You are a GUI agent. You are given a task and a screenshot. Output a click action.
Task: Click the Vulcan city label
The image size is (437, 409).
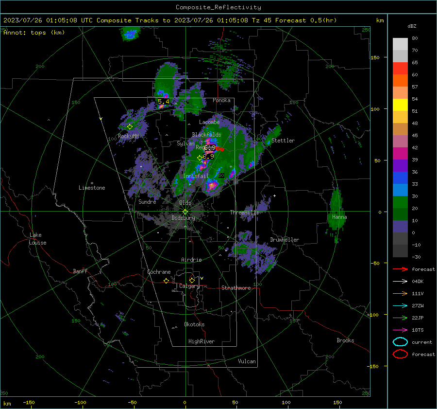point(247,361)
